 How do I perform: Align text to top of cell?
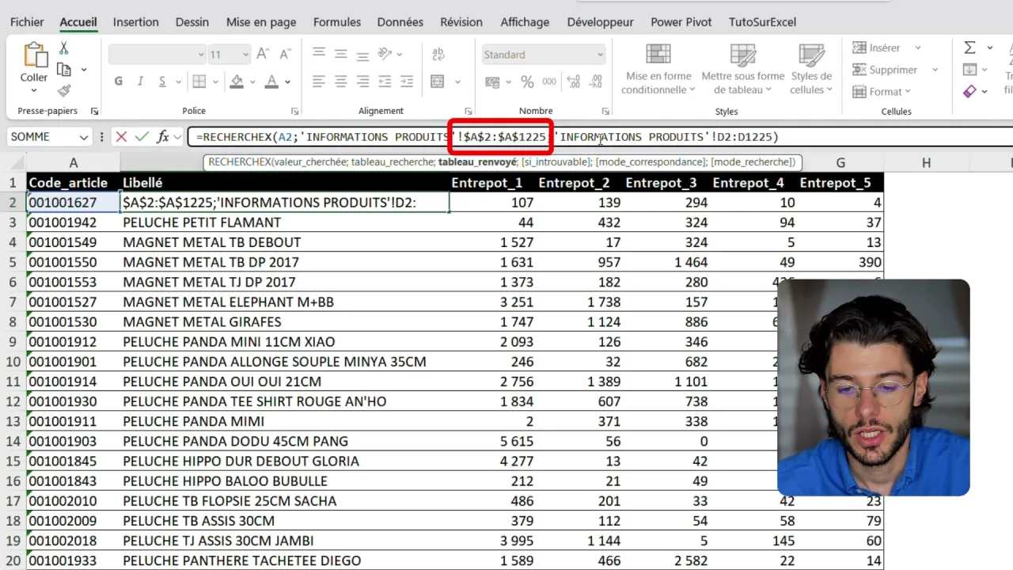point(319,53)
